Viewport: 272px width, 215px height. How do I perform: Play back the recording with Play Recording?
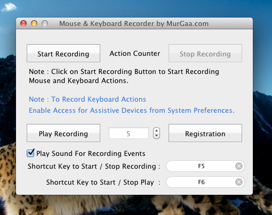tap(63, 133)
